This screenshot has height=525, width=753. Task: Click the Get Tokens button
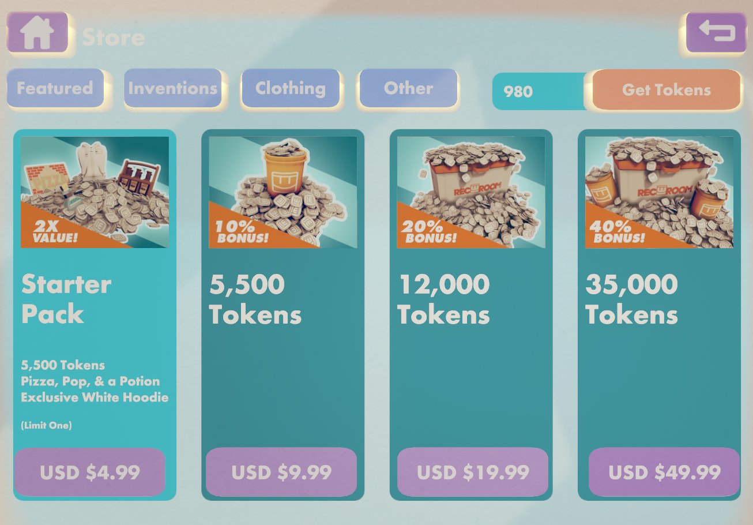665,90
